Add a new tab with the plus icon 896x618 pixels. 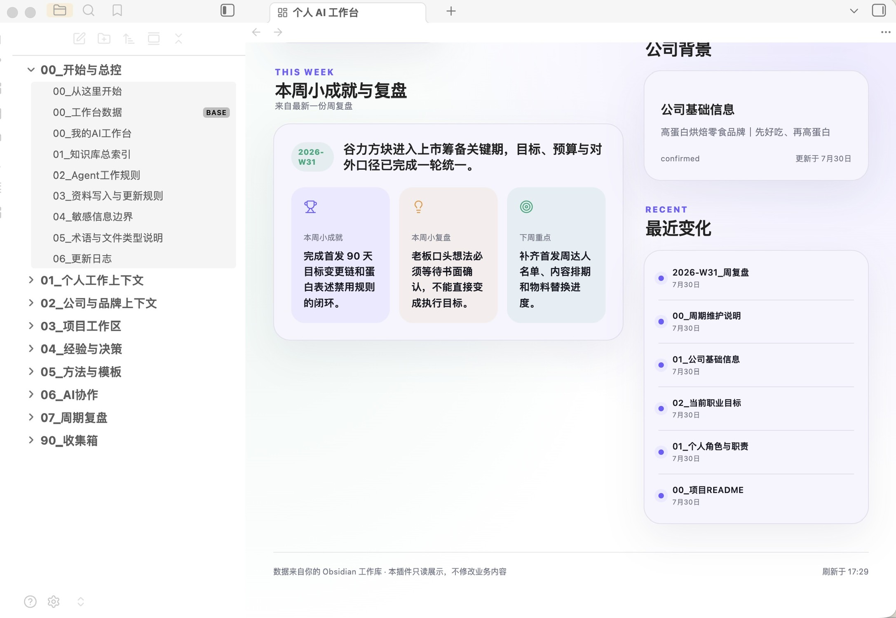[451, 11]
